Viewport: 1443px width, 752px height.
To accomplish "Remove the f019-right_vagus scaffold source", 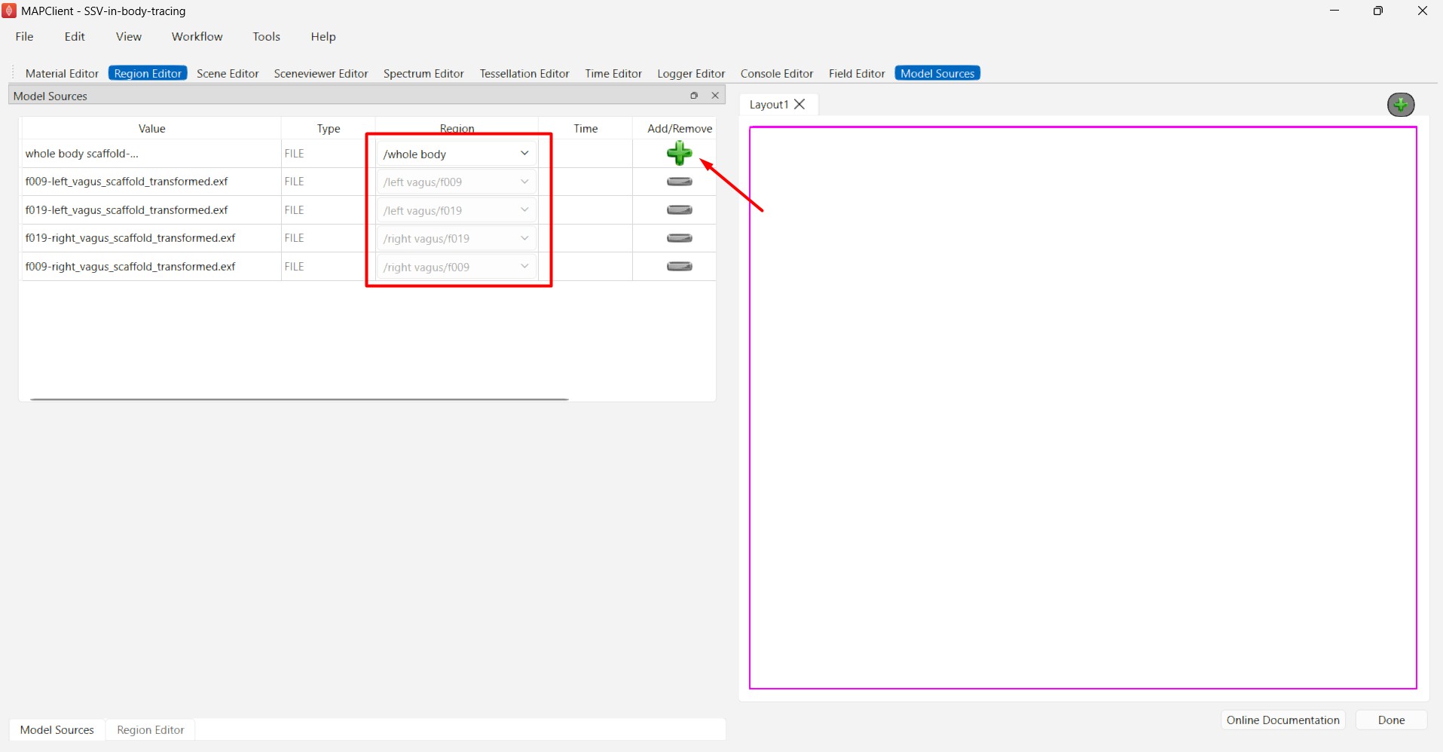I will click(x=679, y=238).
